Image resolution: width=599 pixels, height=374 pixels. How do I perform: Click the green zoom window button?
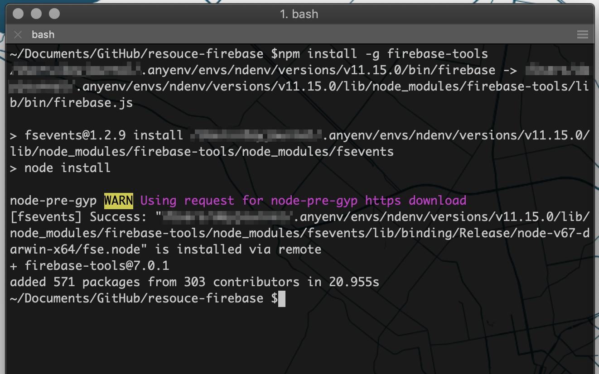click(x=54, y=14)
